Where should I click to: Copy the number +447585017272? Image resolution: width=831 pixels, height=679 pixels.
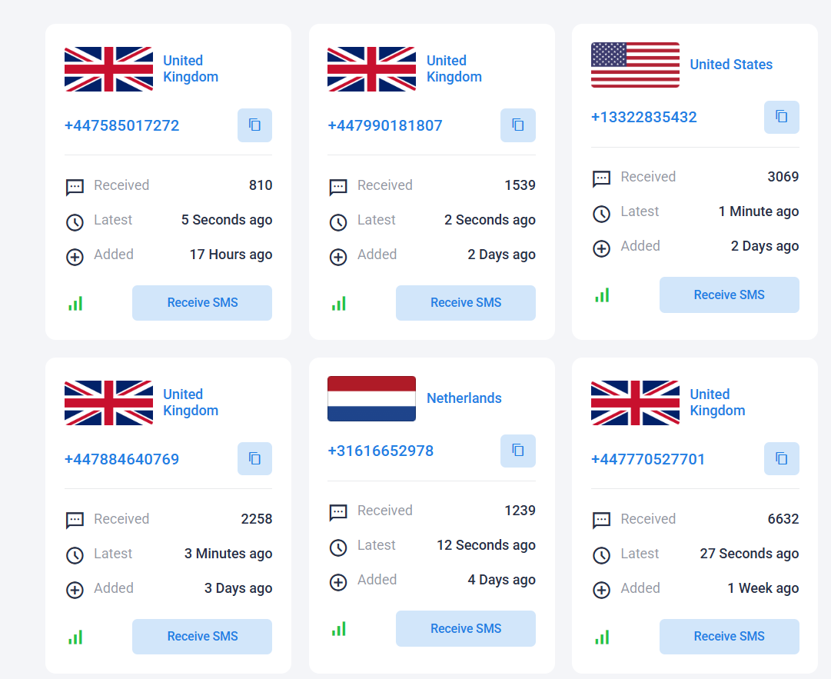(x=254, y=125)
